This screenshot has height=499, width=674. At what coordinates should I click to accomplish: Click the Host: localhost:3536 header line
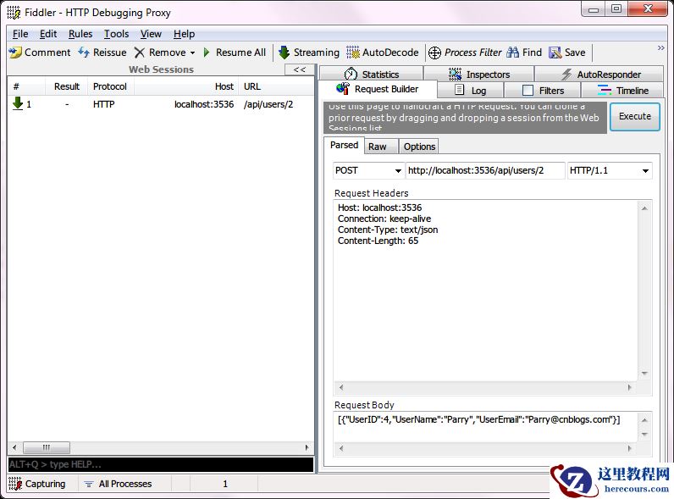[x=379, y=208]
